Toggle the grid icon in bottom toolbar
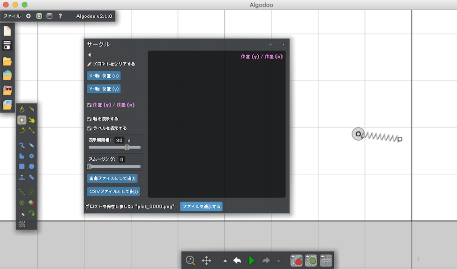457x269 pixels. pyautogui.click(x=326, y=261)
